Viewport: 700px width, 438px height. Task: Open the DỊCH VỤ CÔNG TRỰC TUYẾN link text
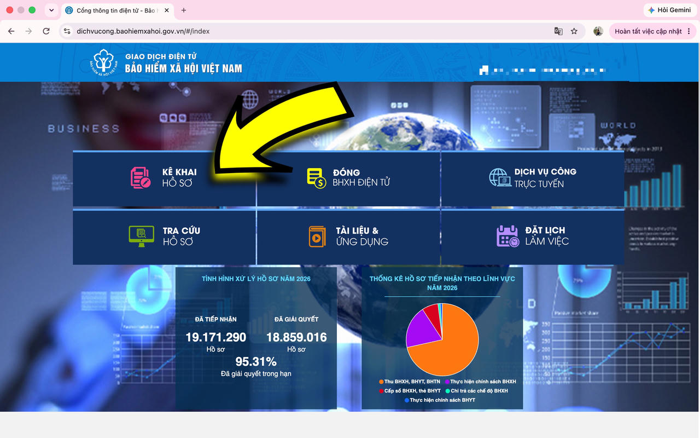coord(545,177)
